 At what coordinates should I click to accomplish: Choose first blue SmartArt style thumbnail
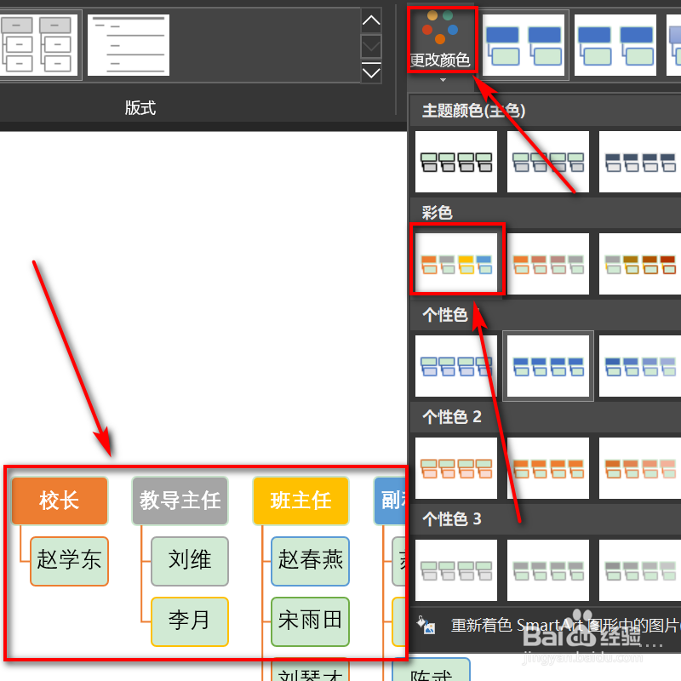[524, 45]
